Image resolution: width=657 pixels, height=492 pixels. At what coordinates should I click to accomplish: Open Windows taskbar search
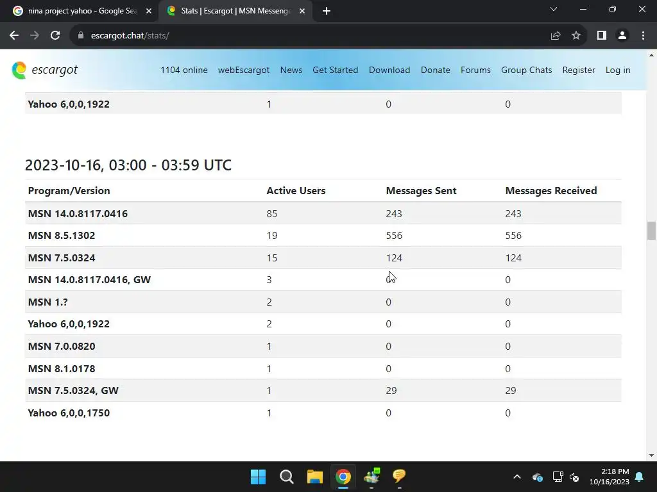tap(287, 477)
